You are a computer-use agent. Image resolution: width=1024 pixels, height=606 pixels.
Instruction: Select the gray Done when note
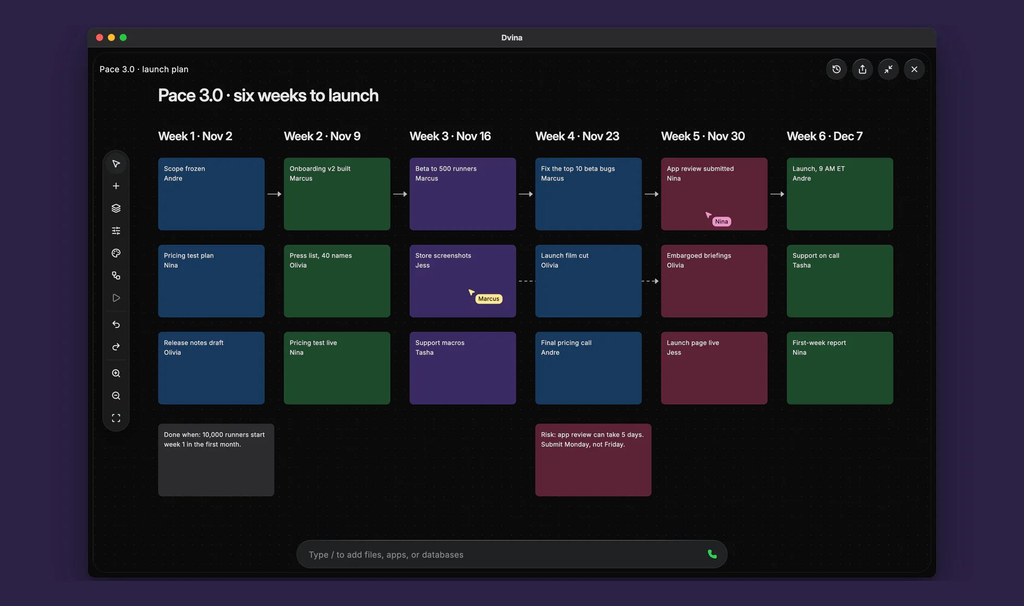click(216, 460)
